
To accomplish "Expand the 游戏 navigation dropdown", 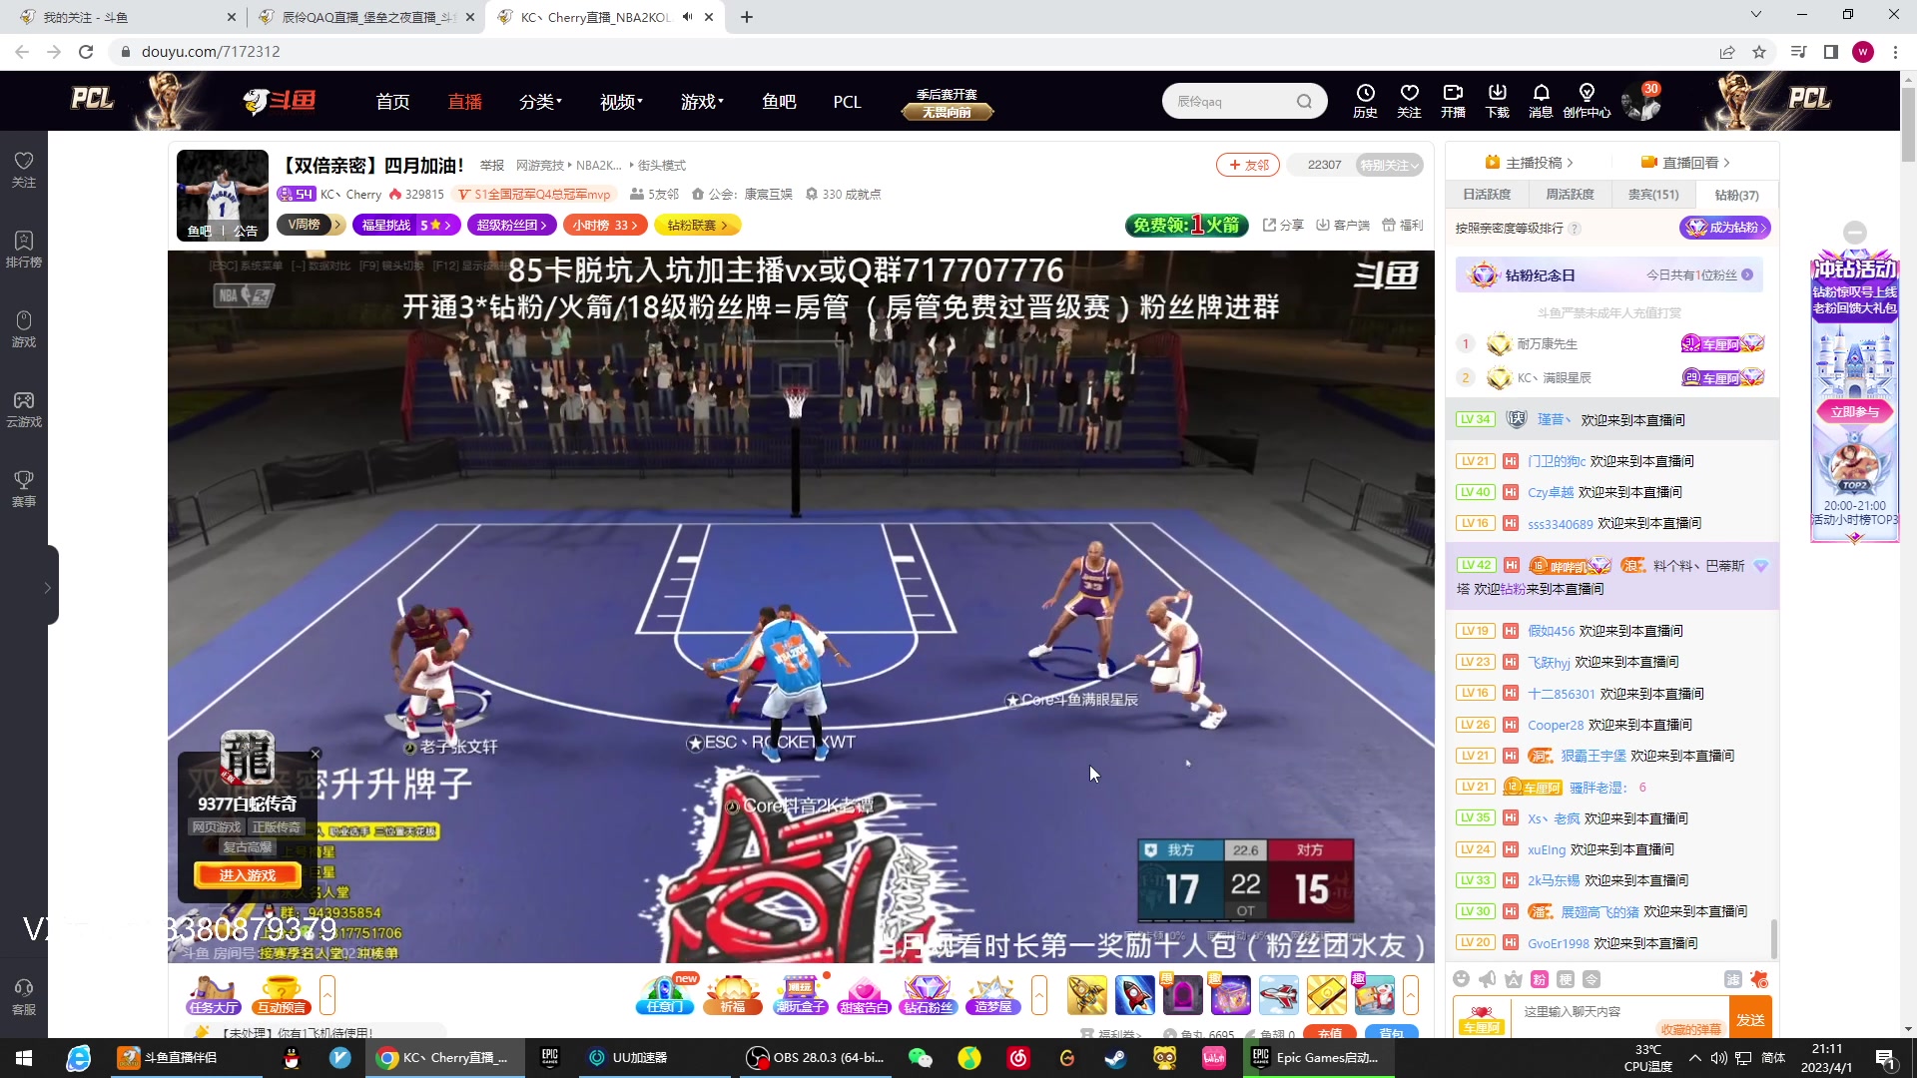I will pyautogui.click(x=702, y=102).
